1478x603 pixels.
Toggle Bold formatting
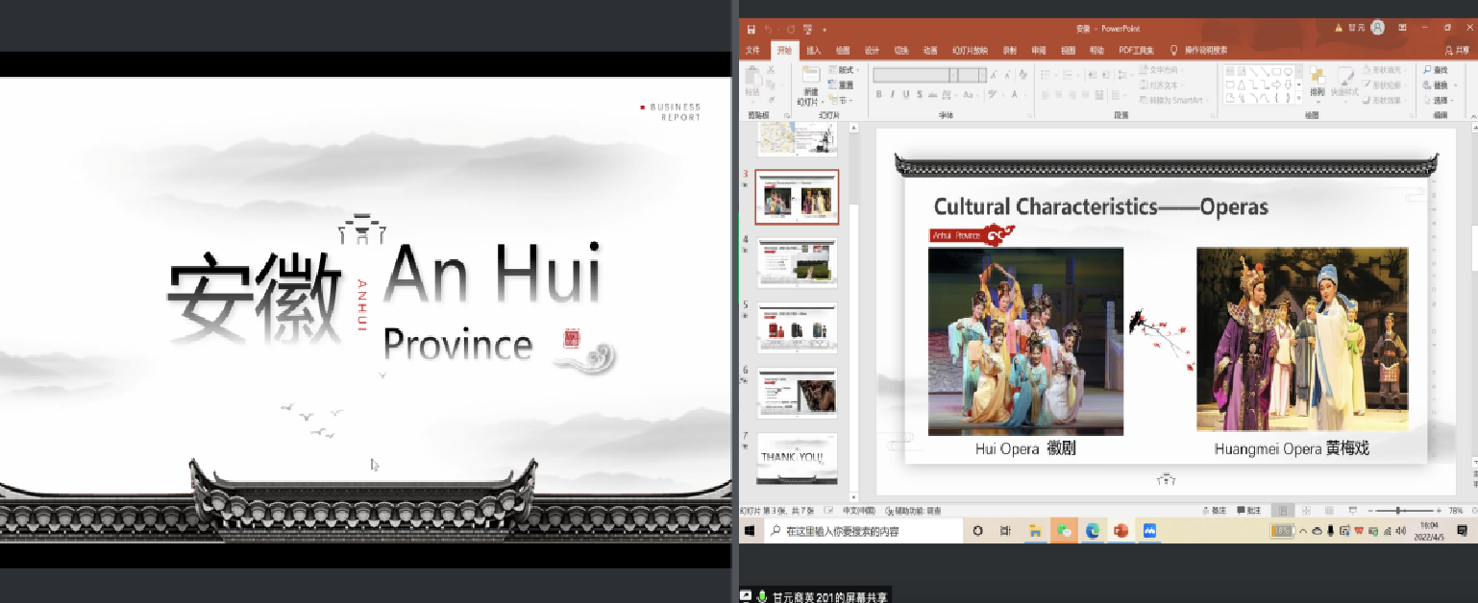tap(878, 94)
